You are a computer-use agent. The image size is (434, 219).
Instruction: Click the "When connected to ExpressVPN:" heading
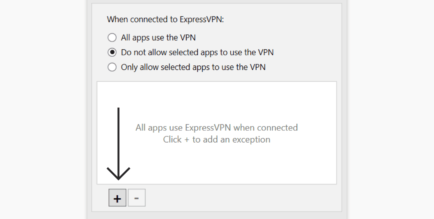coord(165,19)
